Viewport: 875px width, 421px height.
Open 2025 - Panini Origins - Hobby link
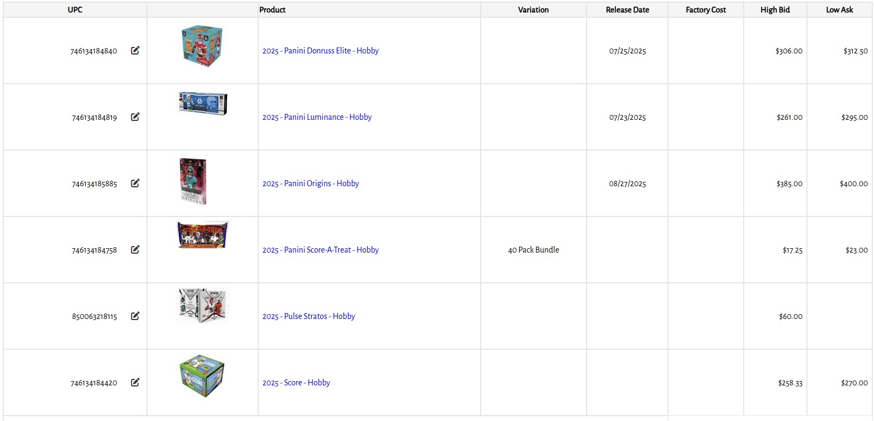pyautogui.click(x=311, y=184)
